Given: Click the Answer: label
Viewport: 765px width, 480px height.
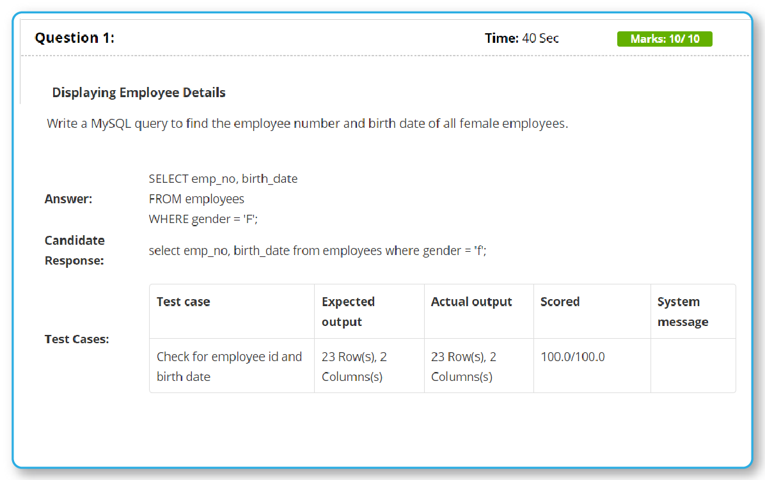Looking at the screenshot, I should 68,199.
